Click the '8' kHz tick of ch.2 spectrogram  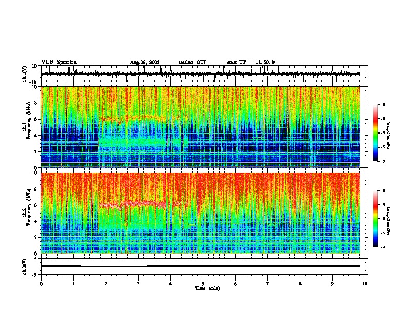click(36, 189)
